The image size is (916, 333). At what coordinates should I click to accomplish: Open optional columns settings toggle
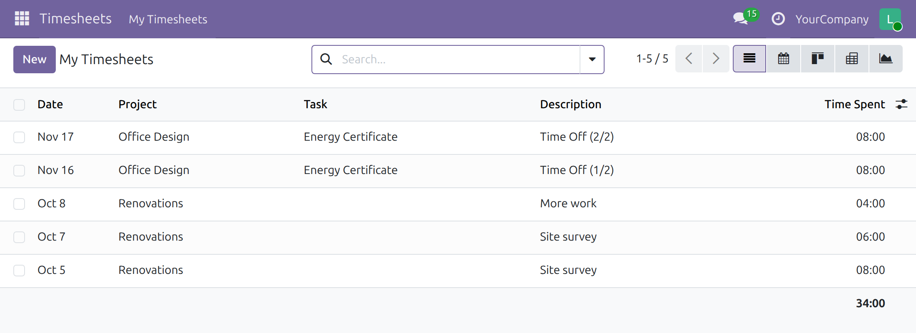pyautogui.click(x=901, y=104)
